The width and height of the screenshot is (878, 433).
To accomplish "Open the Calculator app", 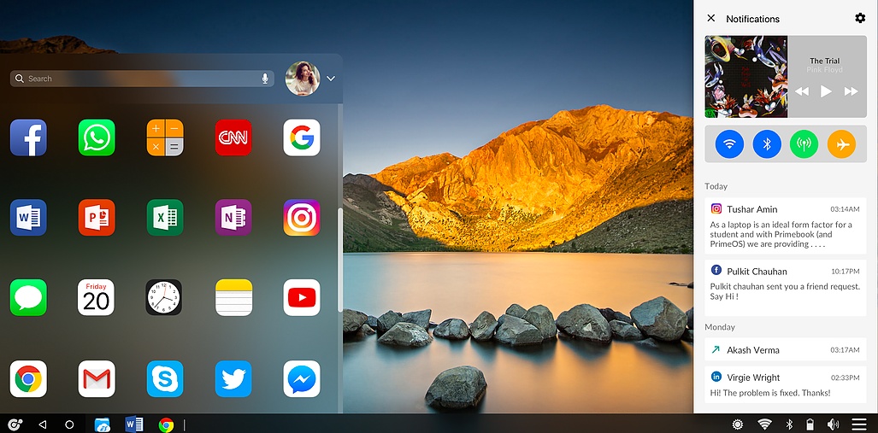I will (165, 138).
